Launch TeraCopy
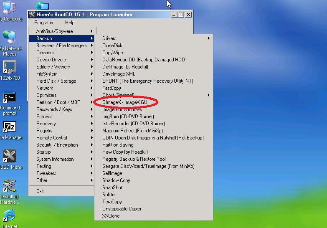The width and height of the screenshot is (327, 228). click(154, 202)
